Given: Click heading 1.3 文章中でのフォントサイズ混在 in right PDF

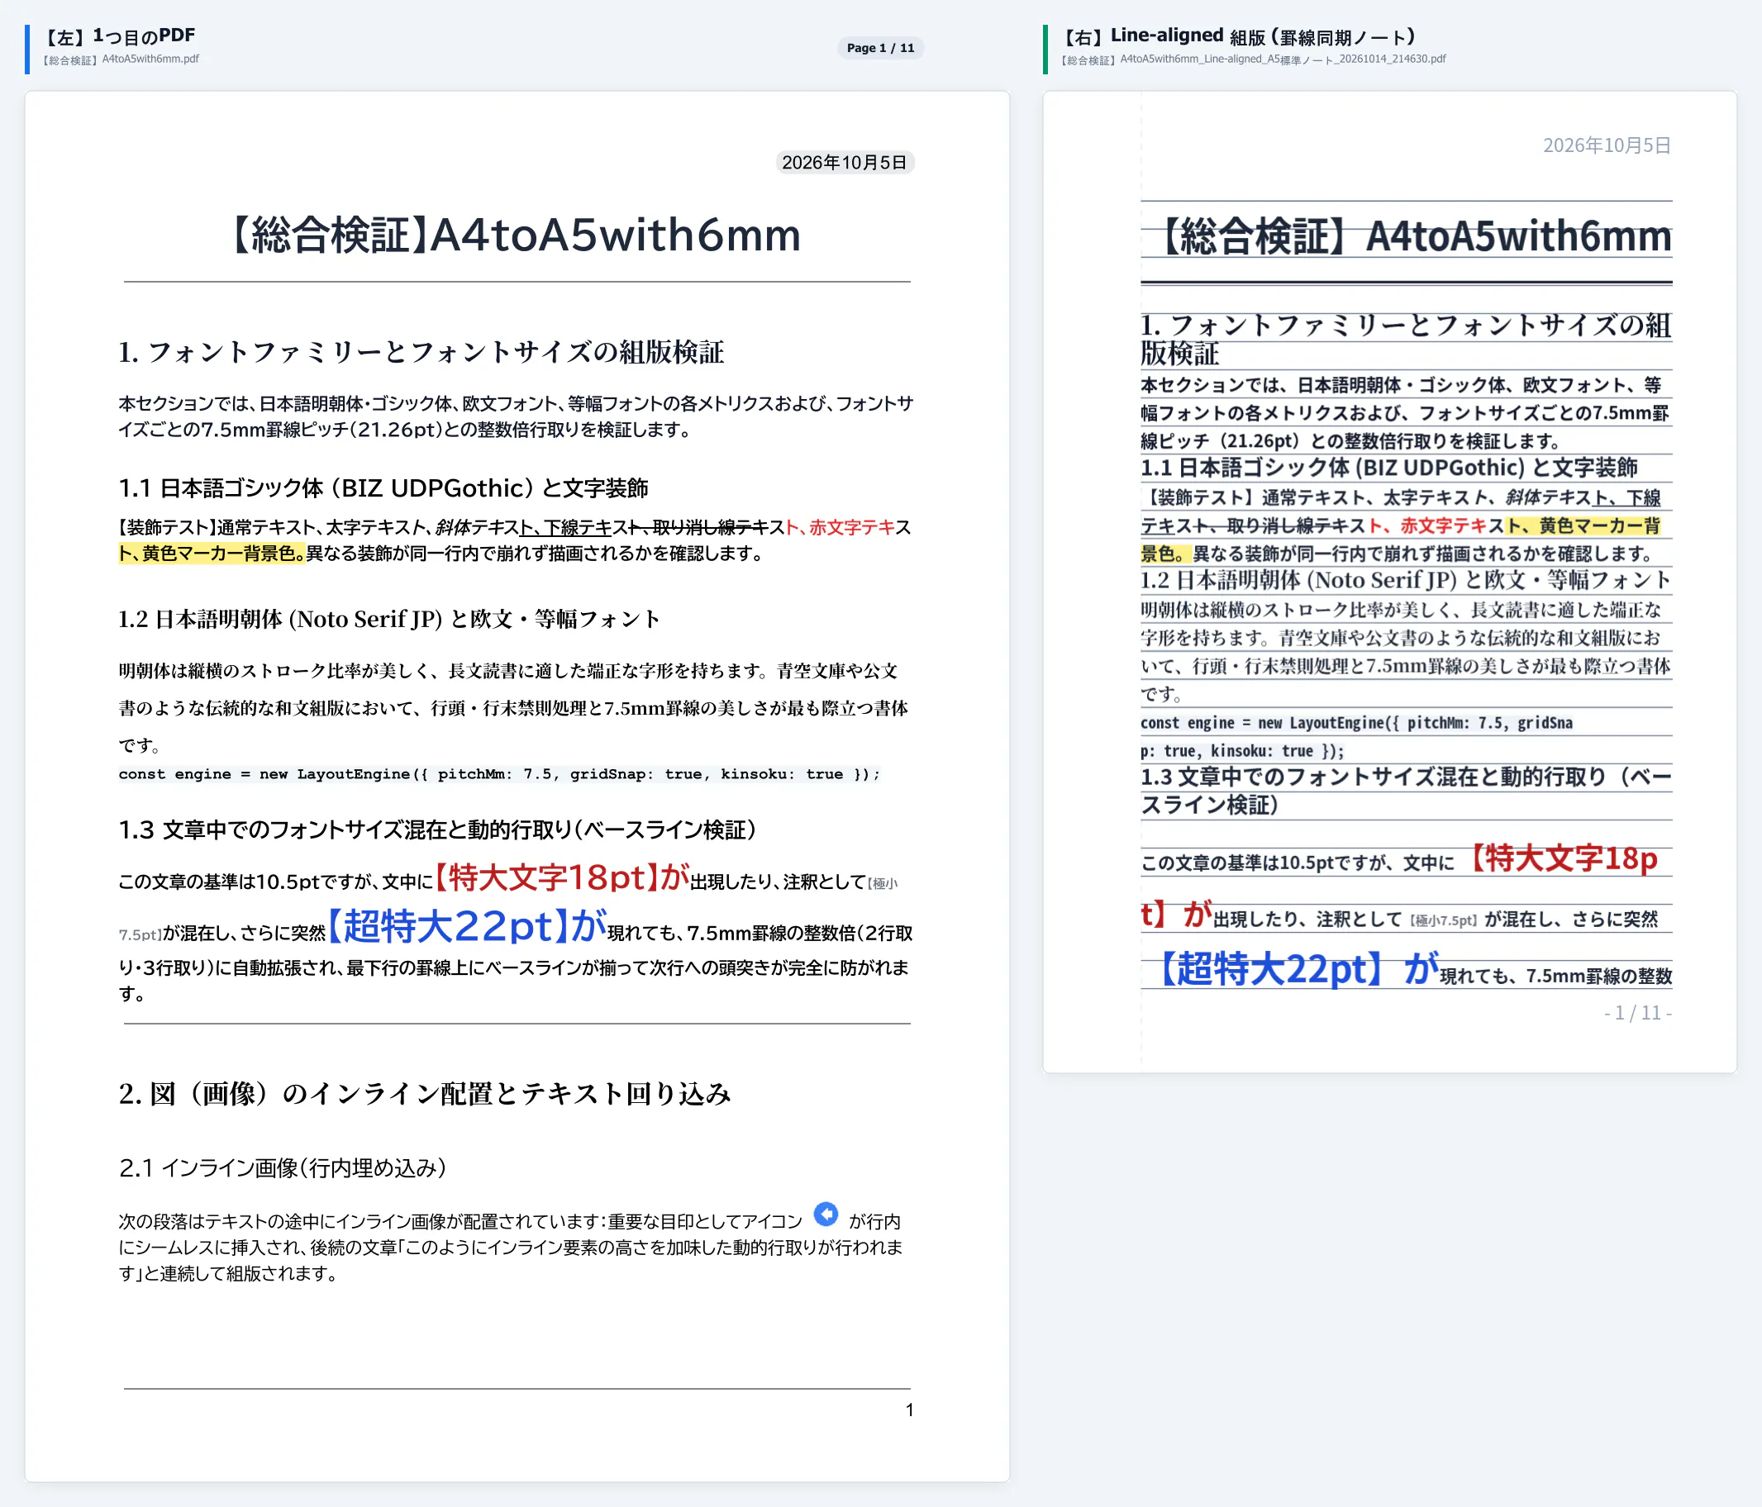Looking at the screenshot, I should [1406, 791].
